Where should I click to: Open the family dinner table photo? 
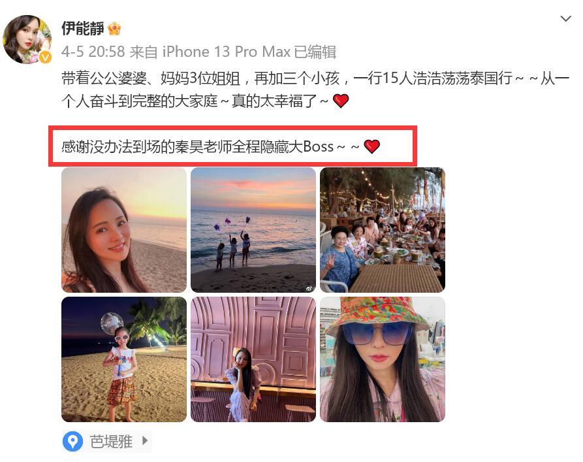(383, 230)
